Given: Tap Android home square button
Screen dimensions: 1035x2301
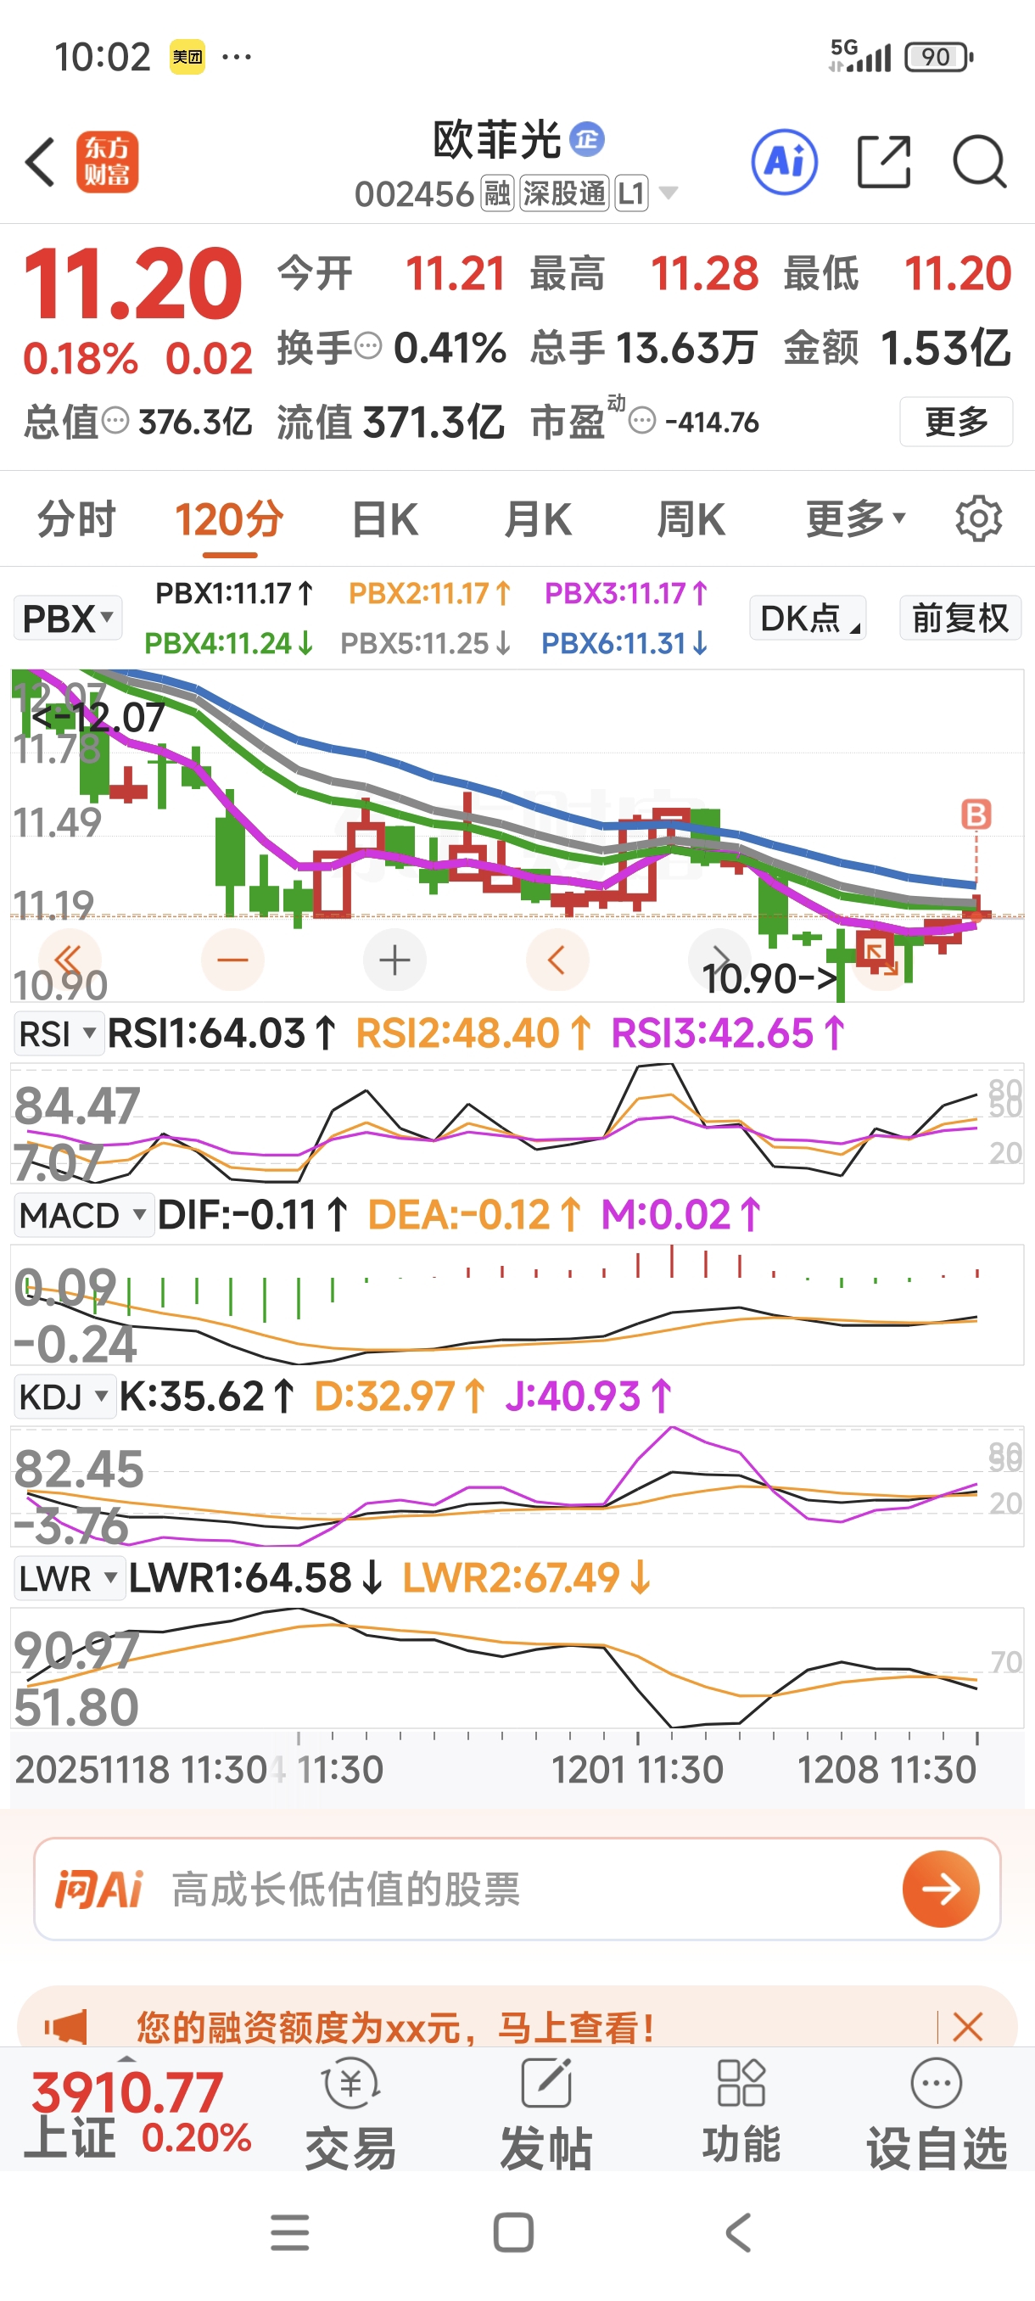Looking at the screenshot, I should [x=513, y=2232].
